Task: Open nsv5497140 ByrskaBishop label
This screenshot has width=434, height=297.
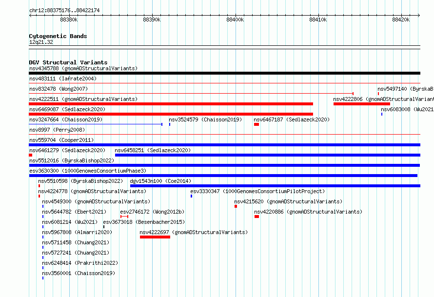Action: coord(406,89)
